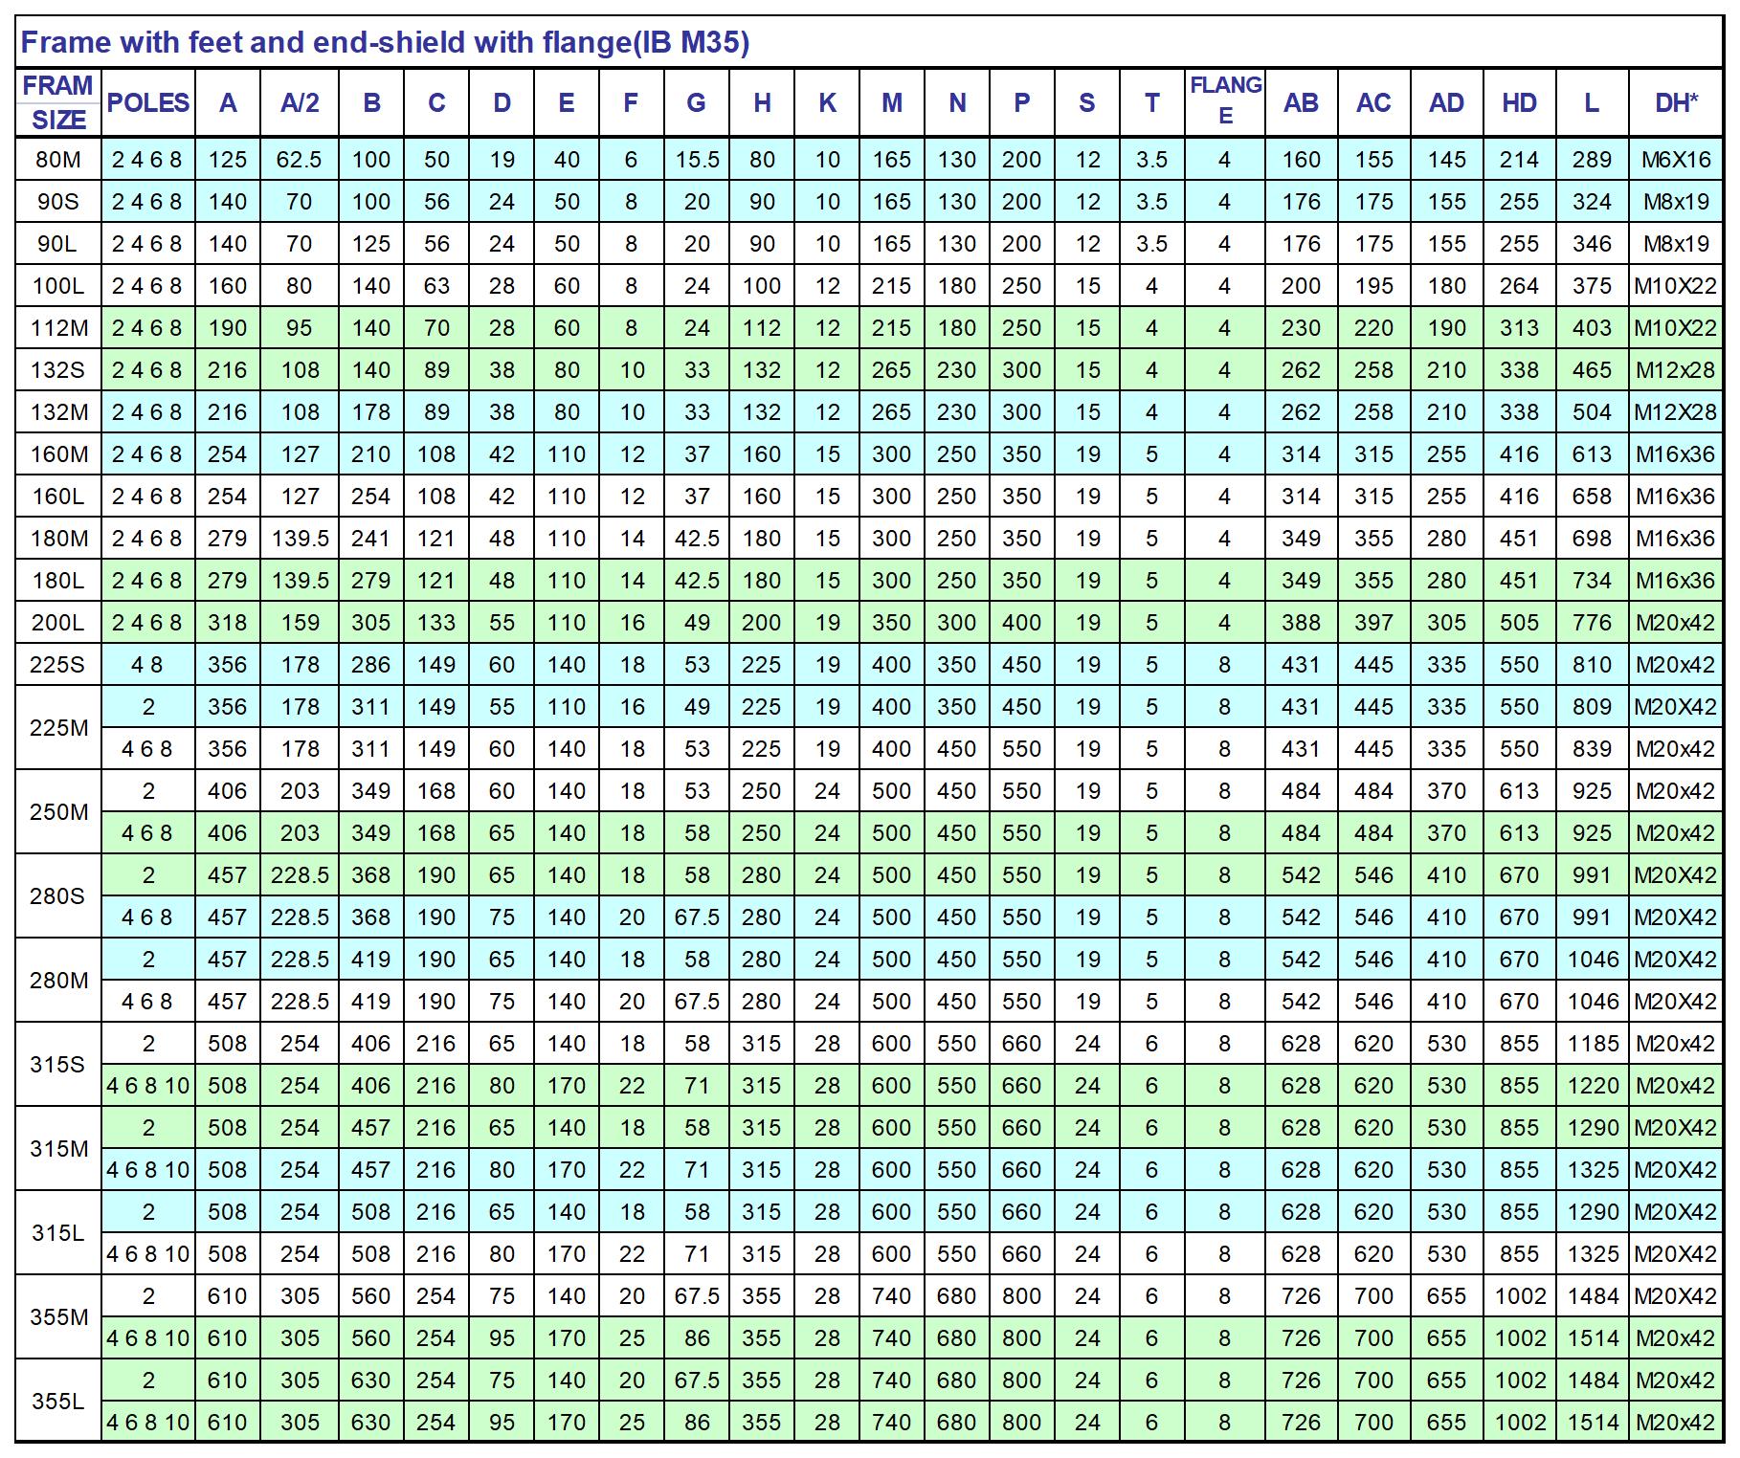Select the M6X16 cell in DH* column
Viewport: 1740px width, 1458px height.
tap(1677, 160)
